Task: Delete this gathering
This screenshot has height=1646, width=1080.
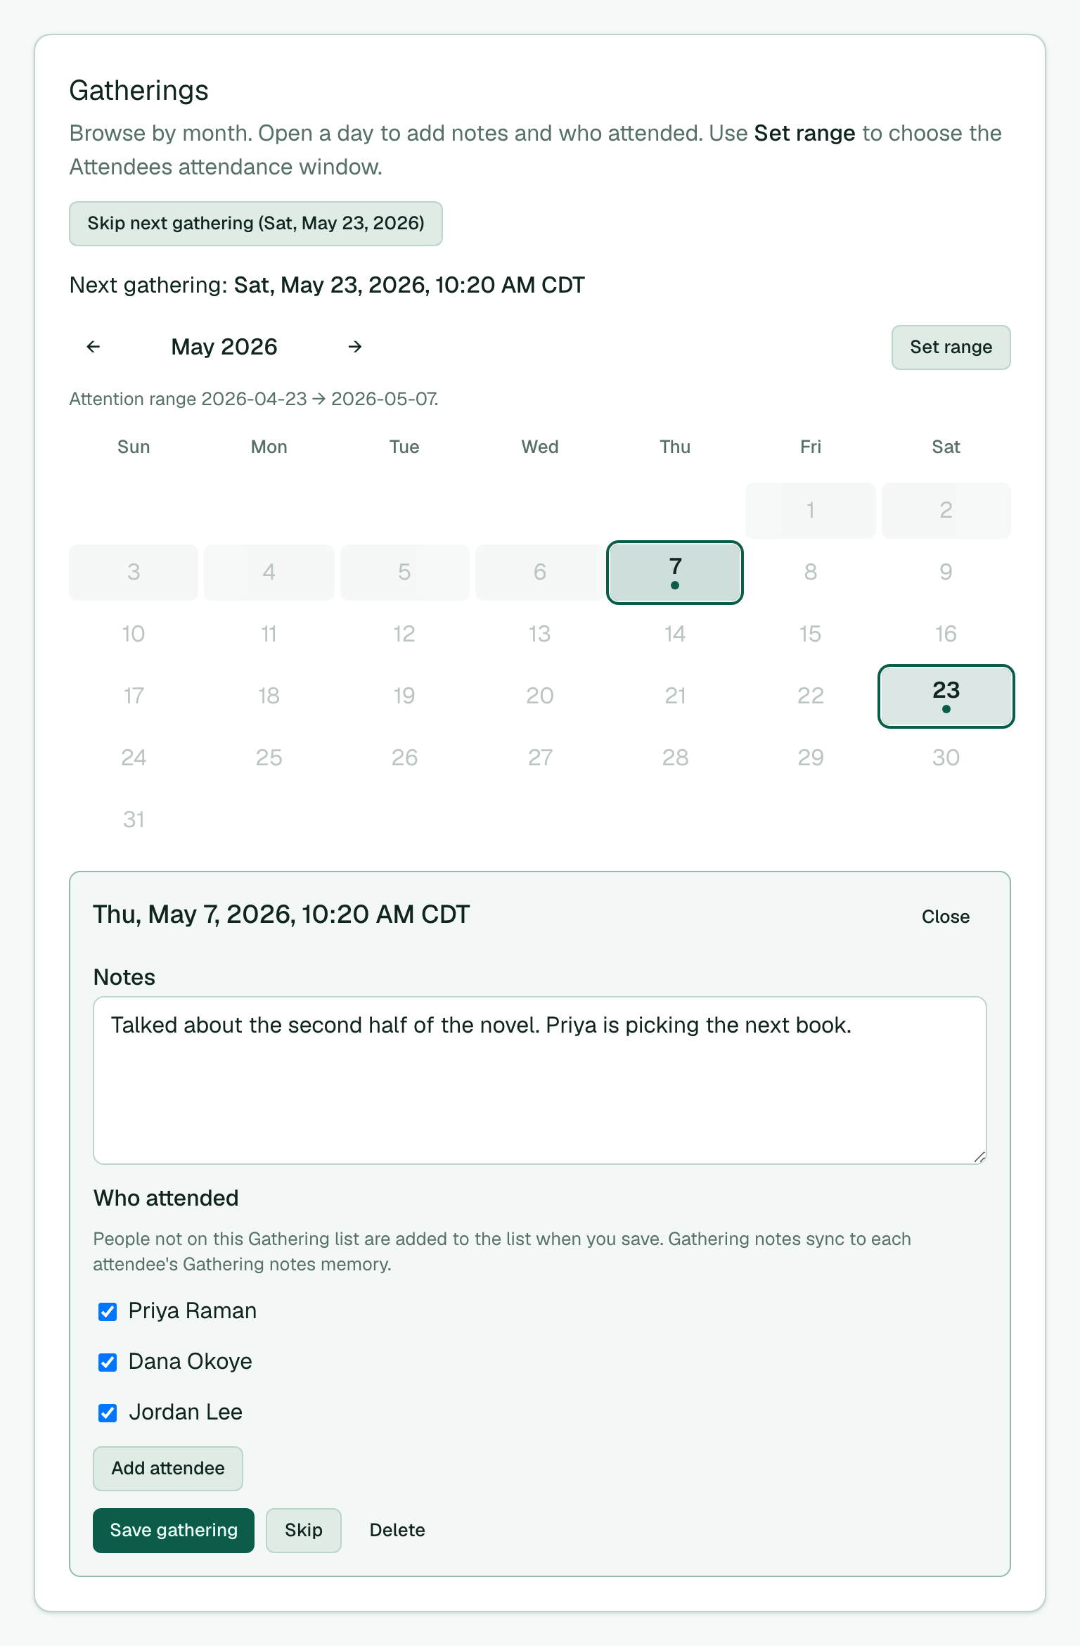Action: pos(397,1531)
